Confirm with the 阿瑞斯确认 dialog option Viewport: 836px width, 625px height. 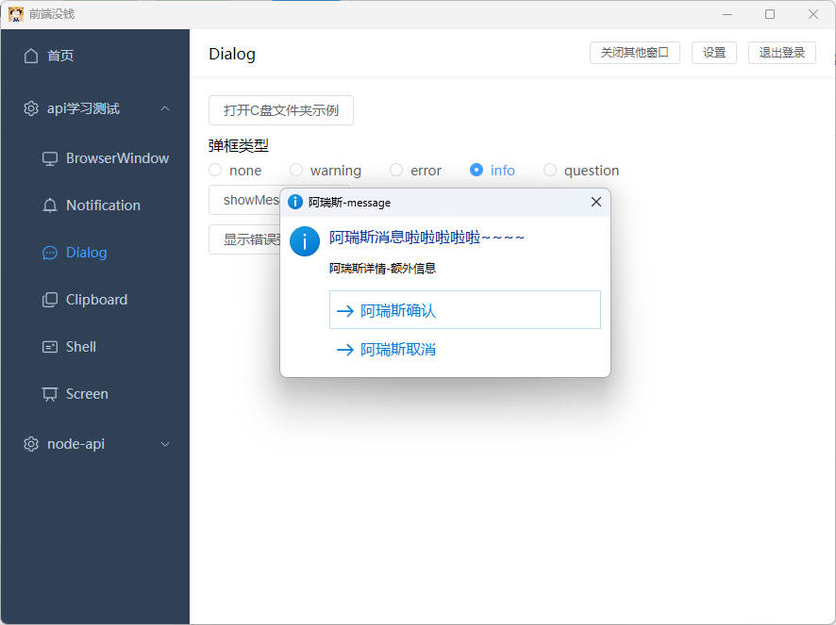(x=465, y=309)
